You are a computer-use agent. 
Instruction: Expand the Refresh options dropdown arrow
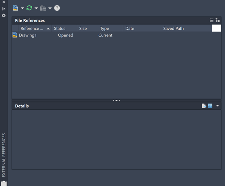(x=36, y=8)
